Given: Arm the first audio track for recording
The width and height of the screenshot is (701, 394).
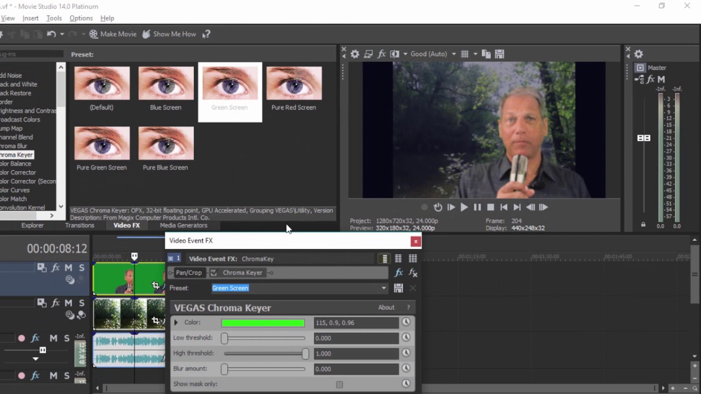Looking at the screenshot, I should 21,338.
